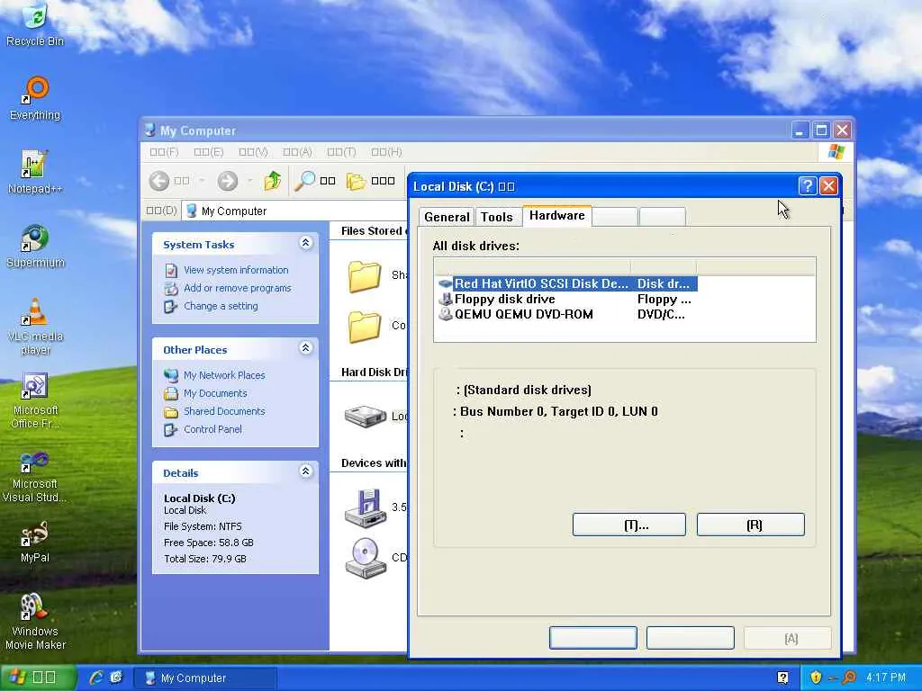Open the Local Disk drive icon
Viewport: 922px width, 691px height.
[x=365, y=416]
